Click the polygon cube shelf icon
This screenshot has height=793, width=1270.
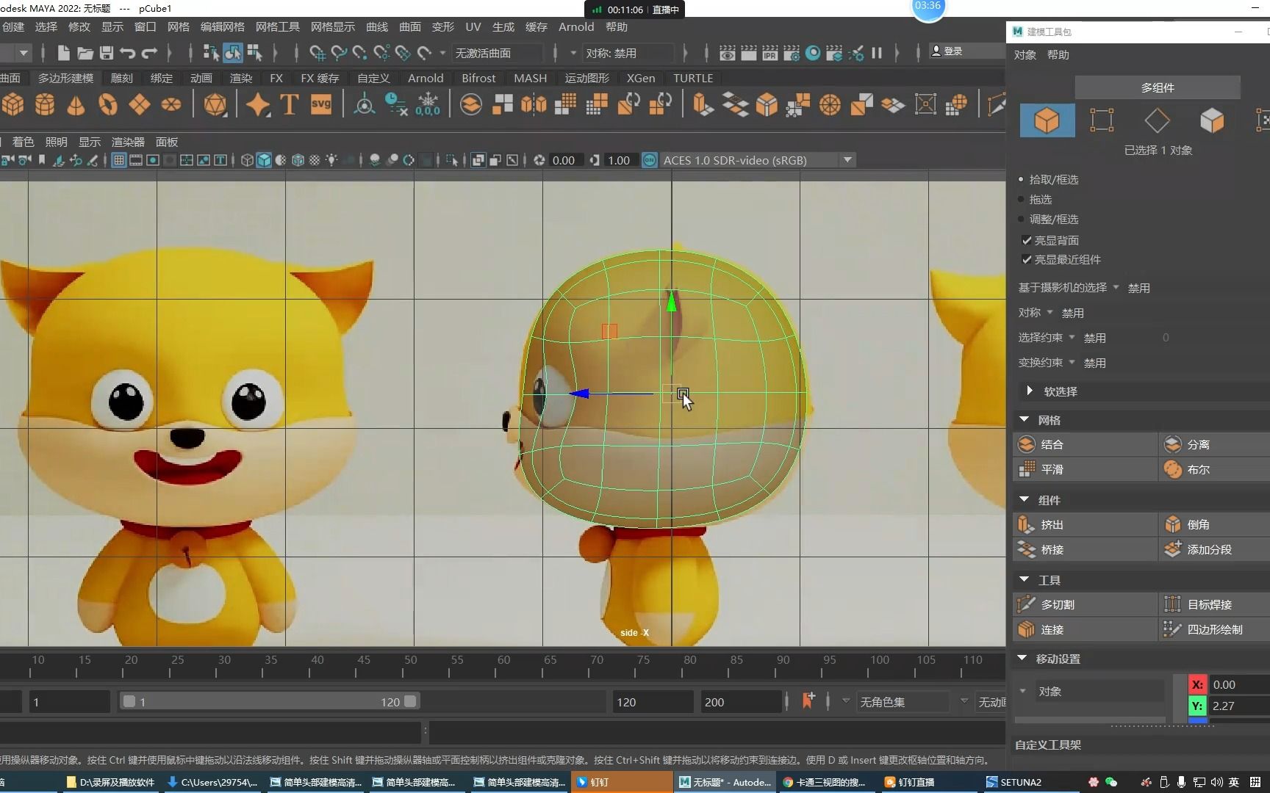[x=13, y=105]
